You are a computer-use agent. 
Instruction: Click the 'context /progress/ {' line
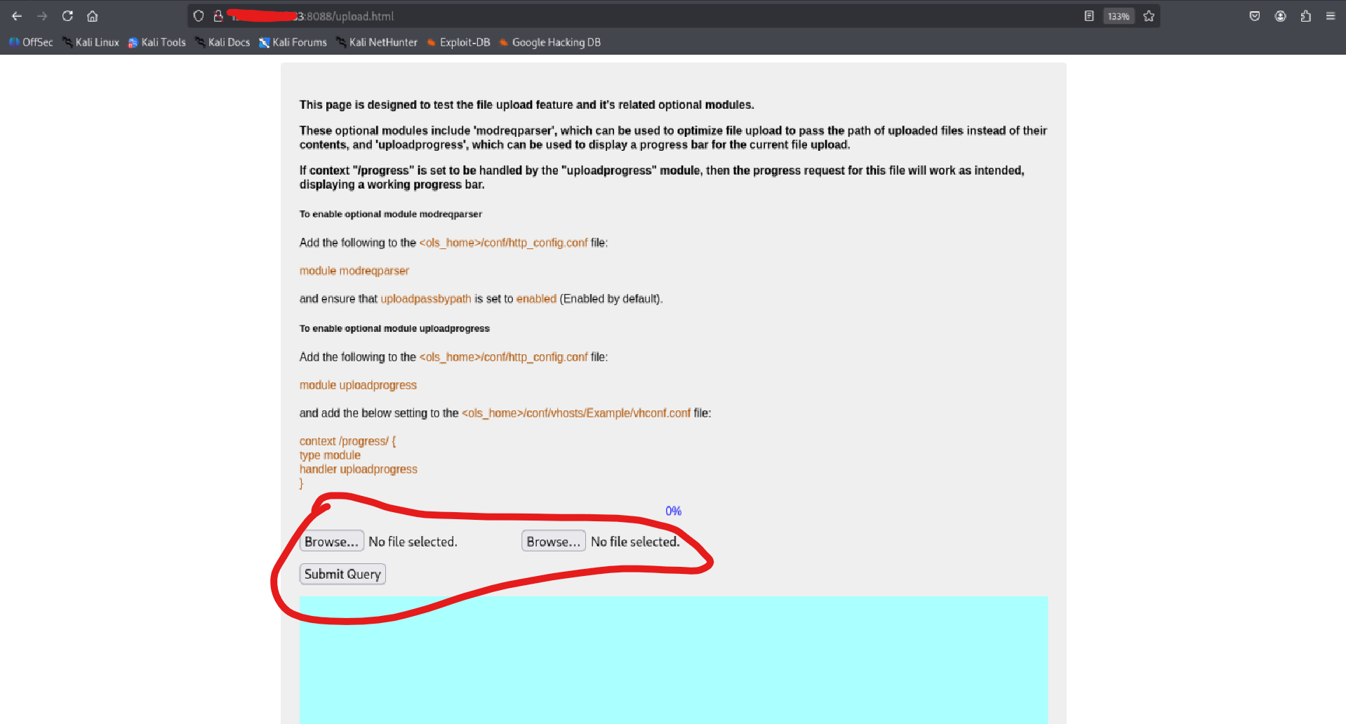(x=347, y=441)
